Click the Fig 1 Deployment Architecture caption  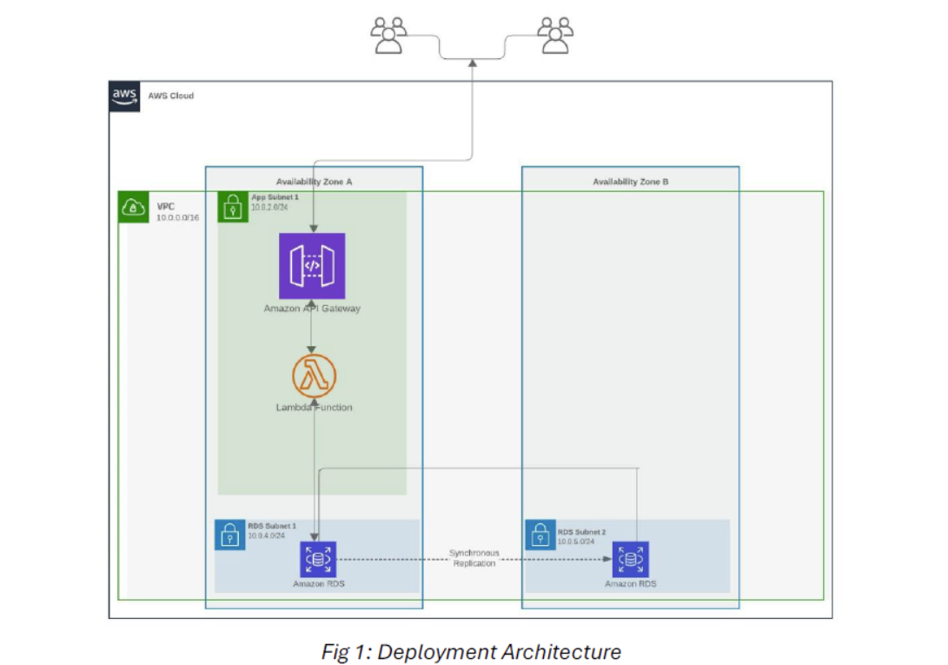click(471, 651)
